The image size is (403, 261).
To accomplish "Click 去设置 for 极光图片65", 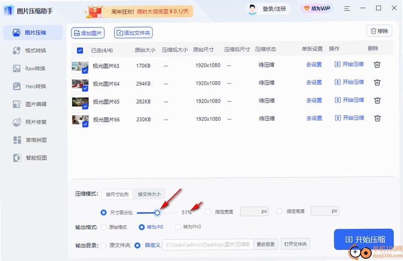I will [314, 100].
